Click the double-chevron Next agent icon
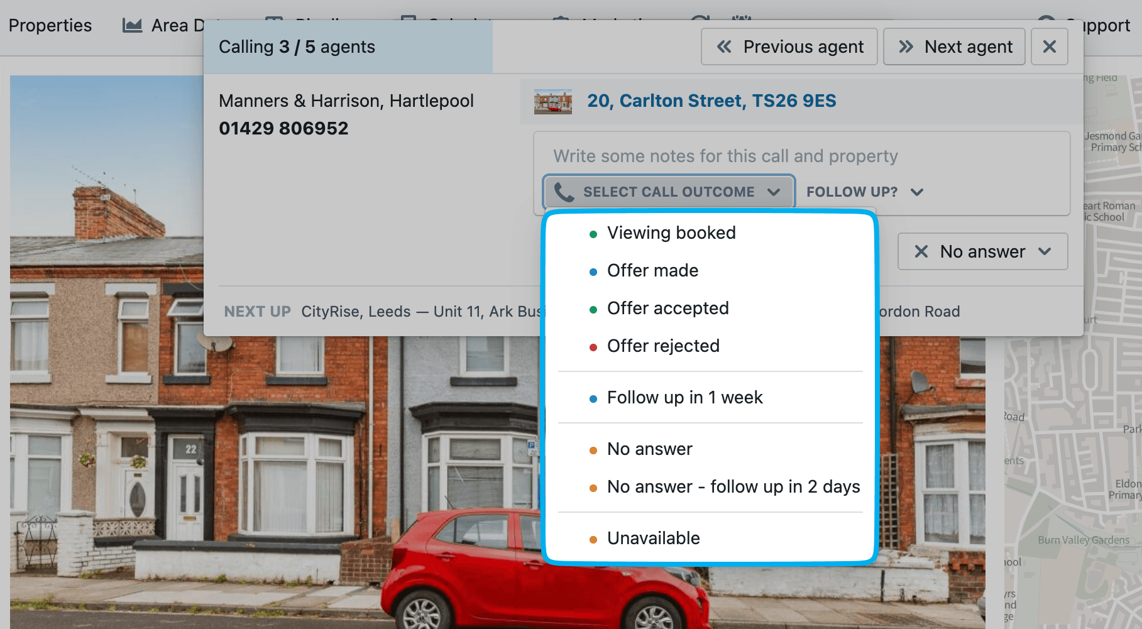The width and height of the screenshot is (1142, 629). [905, 46]
